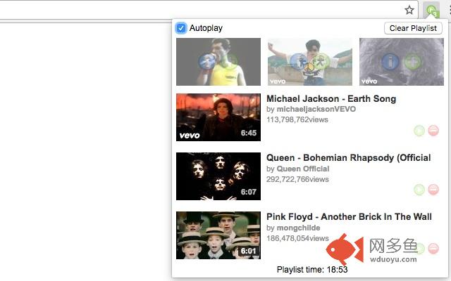This screenshot has width=451, height=281.
Task: Open title Queen - Bohemian Rhapsody (Official
Action: coord(349,158)
